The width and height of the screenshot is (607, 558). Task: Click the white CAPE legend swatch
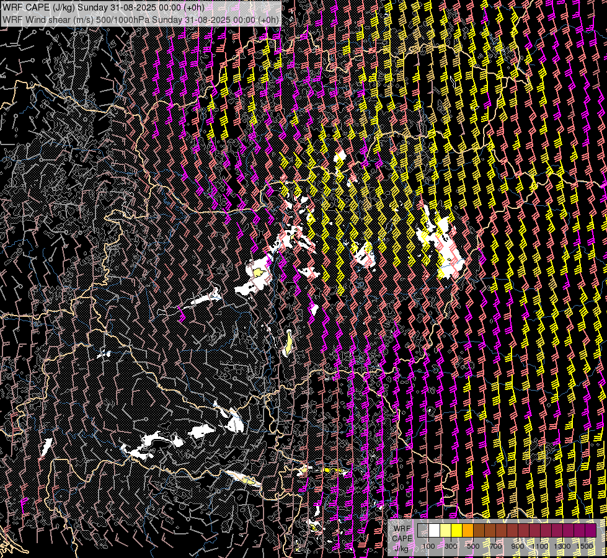coord(435,530)
